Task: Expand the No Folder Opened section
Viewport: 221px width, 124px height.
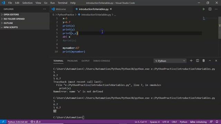Action: coord(25,19)
